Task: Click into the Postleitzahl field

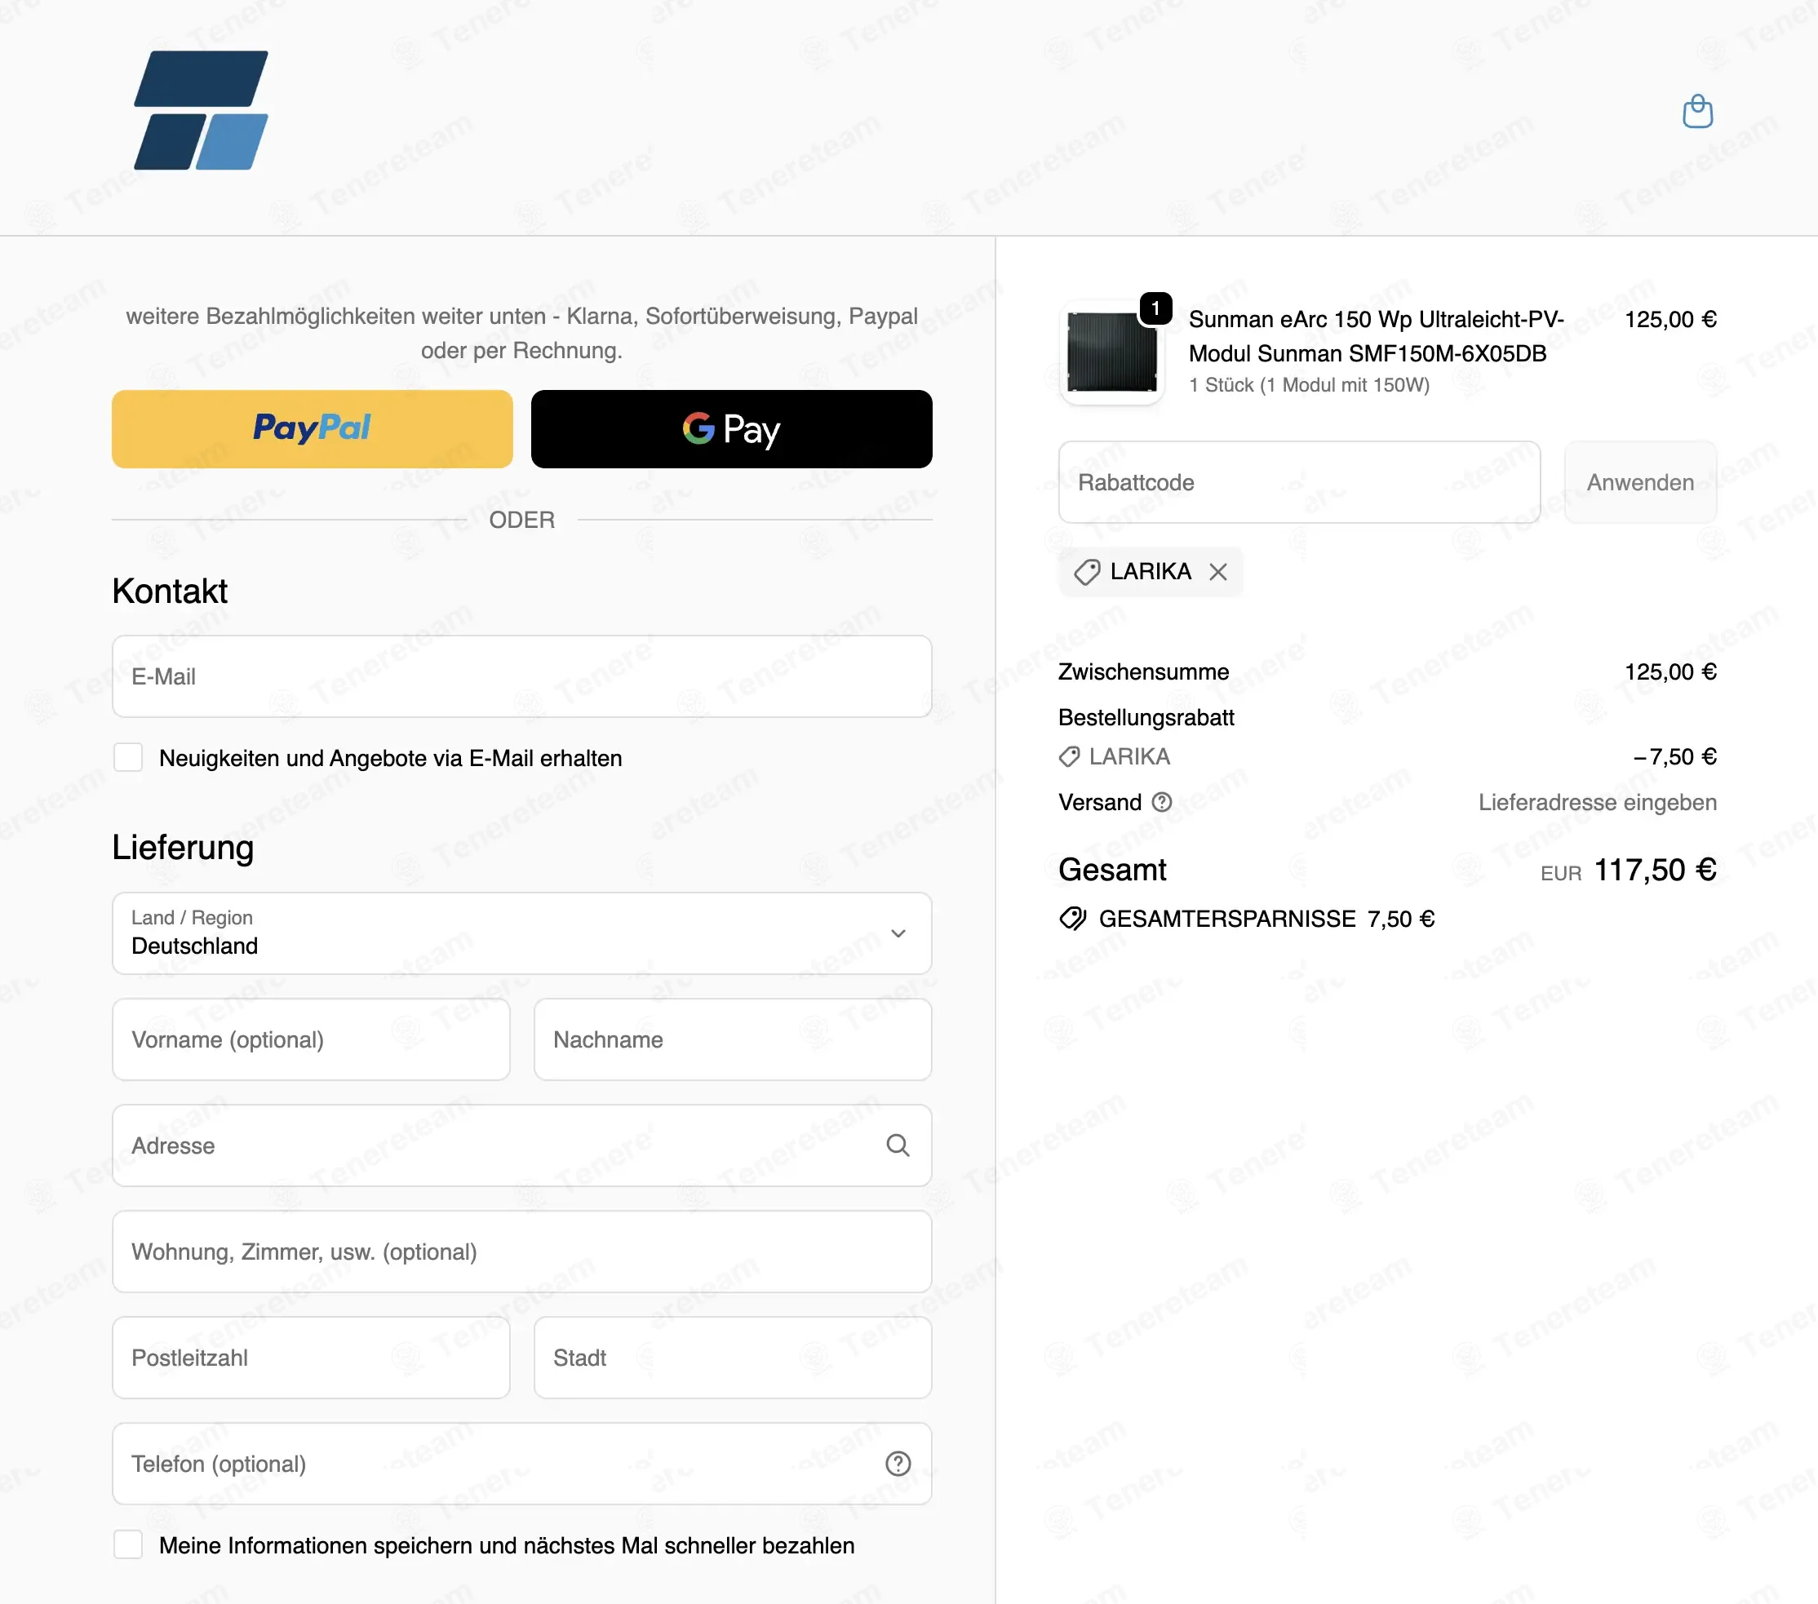Action: coord(312,1358)
